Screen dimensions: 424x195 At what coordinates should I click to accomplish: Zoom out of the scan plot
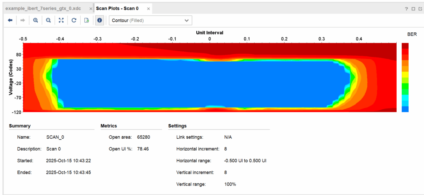pyautogui.click(x=48, y=20)
